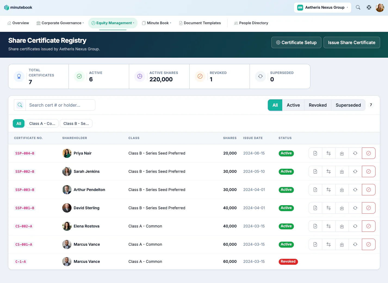
Task: Open the People Directory
Action: (251, 23)
